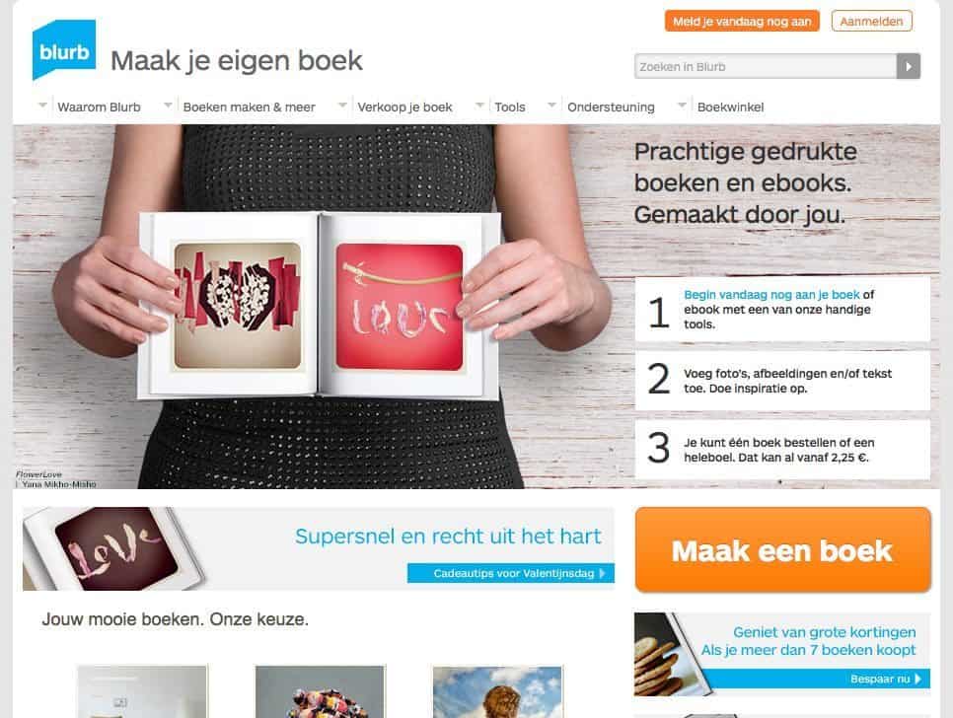Screen dimensions: 953x718
Task: Click the Aanmelden button
Action: click(871, 22)
